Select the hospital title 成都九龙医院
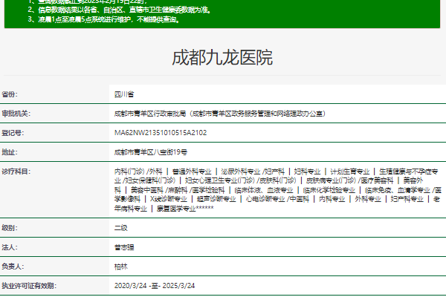The image size is (446, 297). tap(222, 58)
